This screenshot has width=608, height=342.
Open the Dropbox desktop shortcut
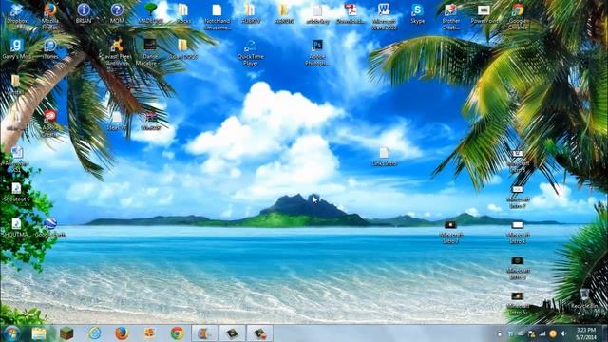(x=16, y=13)
